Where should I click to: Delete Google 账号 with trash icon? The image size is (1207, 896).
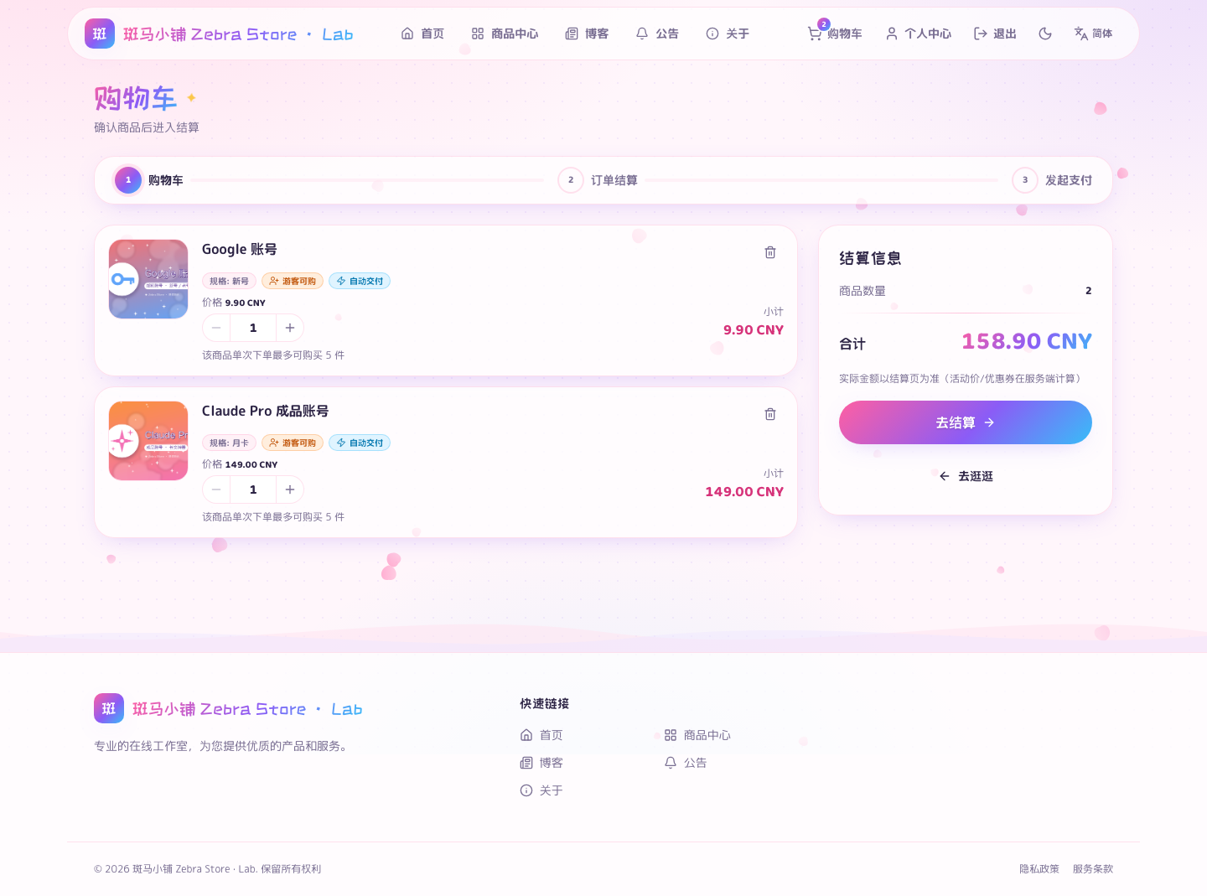pyautogui.click(x=770, y=252)
